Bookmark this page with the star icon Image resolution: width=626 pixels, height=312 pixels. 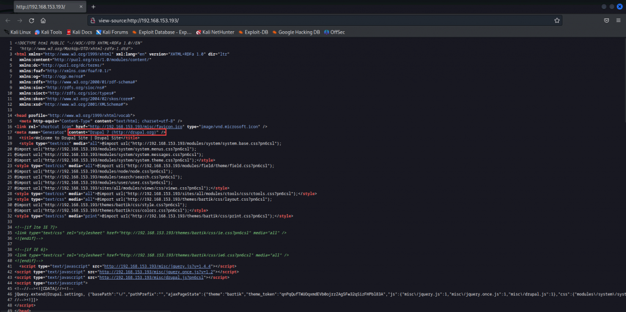pos(556,20)
